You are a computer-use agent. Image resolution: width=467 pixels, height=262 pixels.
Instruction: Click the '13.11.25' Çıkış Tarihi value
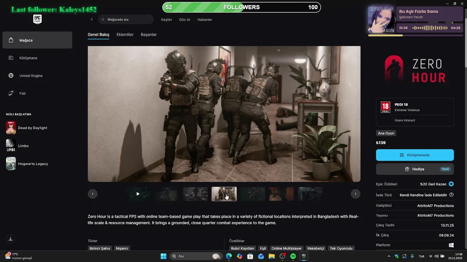tap(447, 225)
